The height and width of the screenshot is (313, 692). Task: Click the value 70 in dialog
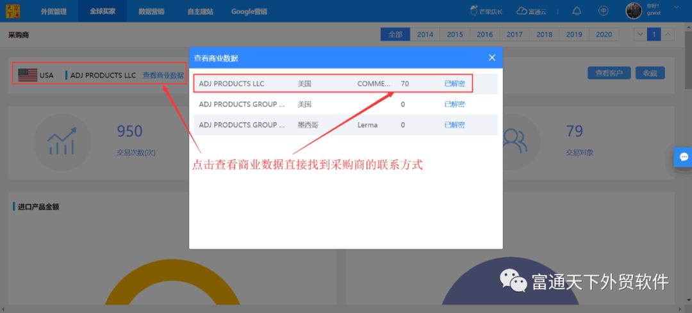tap(405, 83)
